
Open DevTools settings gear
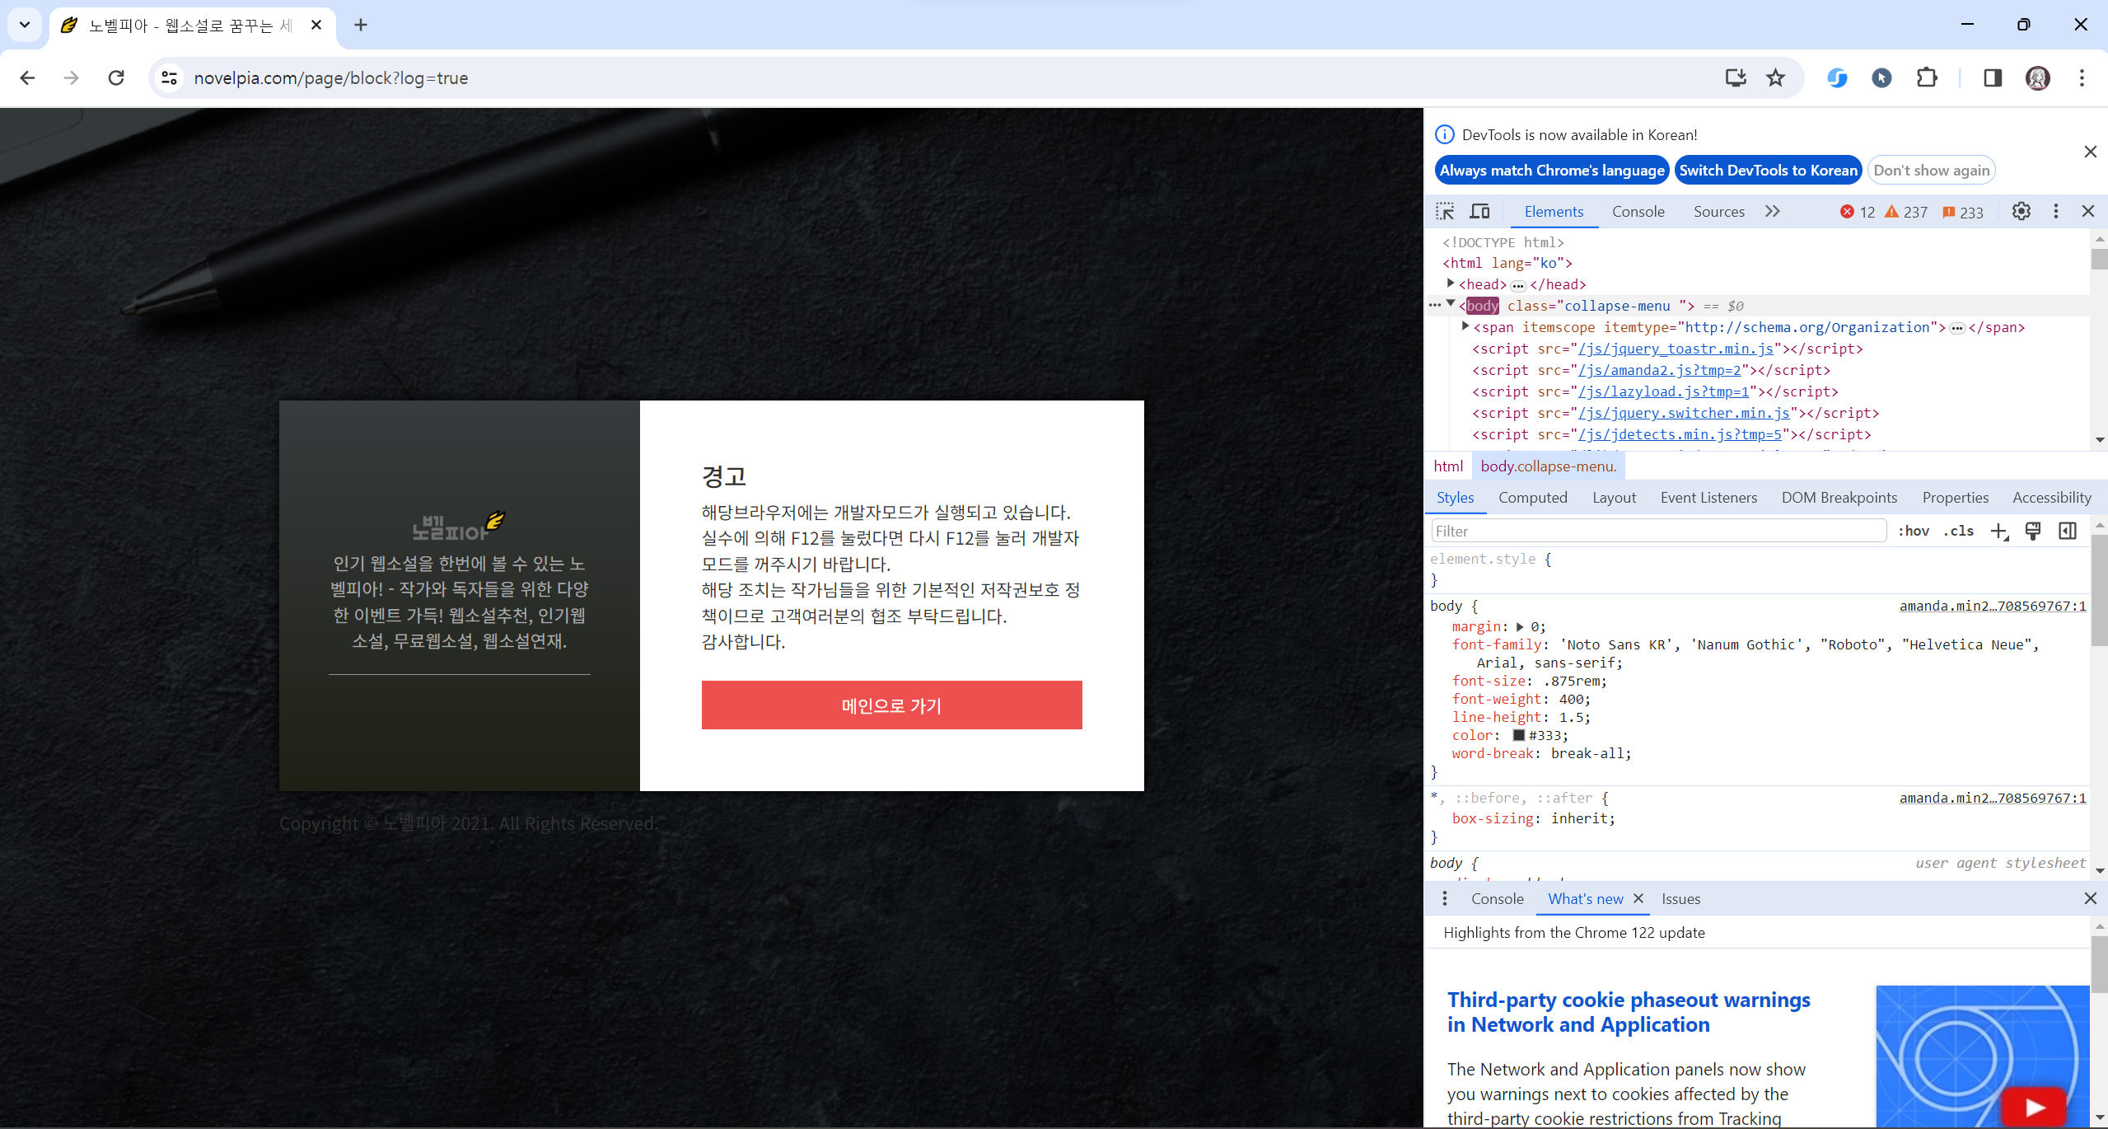pyautogui.click(x=2022, y=212)
